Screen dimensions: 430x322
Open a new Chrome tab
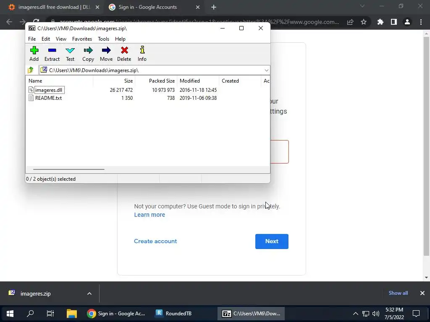click(214, 7)
